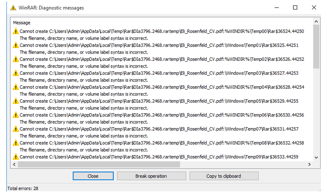
Task: Click the scroll-up arrow on the vertical scrollbar
Action: (316, 21)
